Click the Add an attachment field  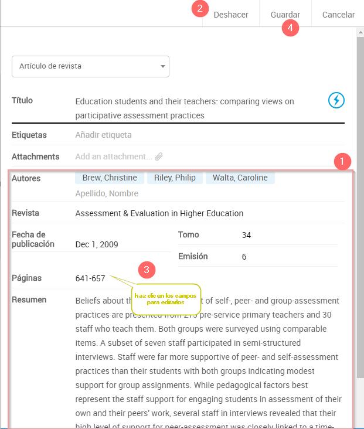tap(113, 156)
